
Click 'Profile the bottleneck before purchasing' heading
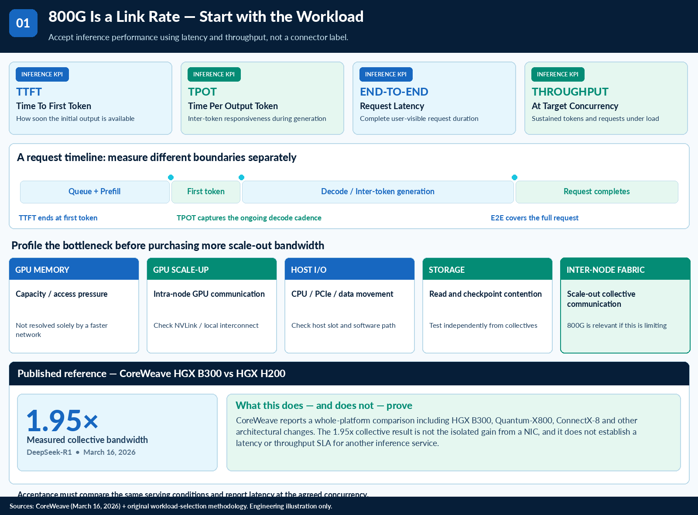coord(168,246)
